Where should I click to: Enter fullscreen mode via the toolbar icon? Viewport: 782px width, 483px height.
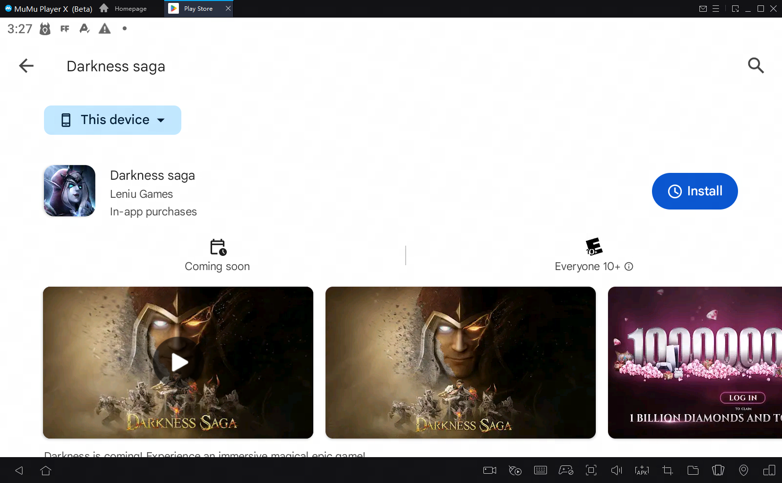pyautogui.click(x=591, y=470)
